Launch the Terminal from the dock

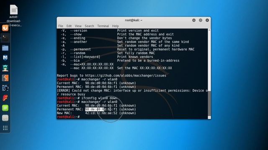point(5,38)
